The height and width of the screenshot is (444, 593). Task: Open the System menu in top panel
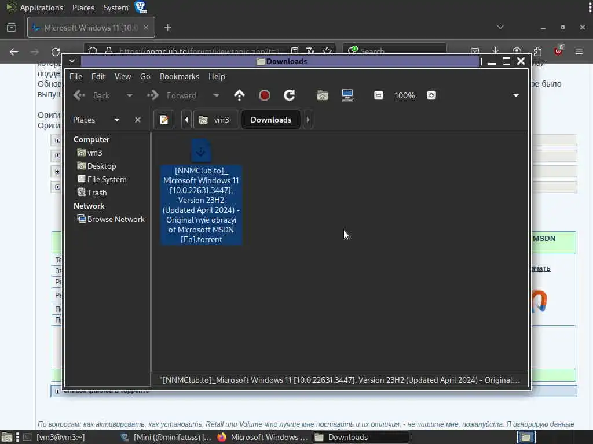116,8
